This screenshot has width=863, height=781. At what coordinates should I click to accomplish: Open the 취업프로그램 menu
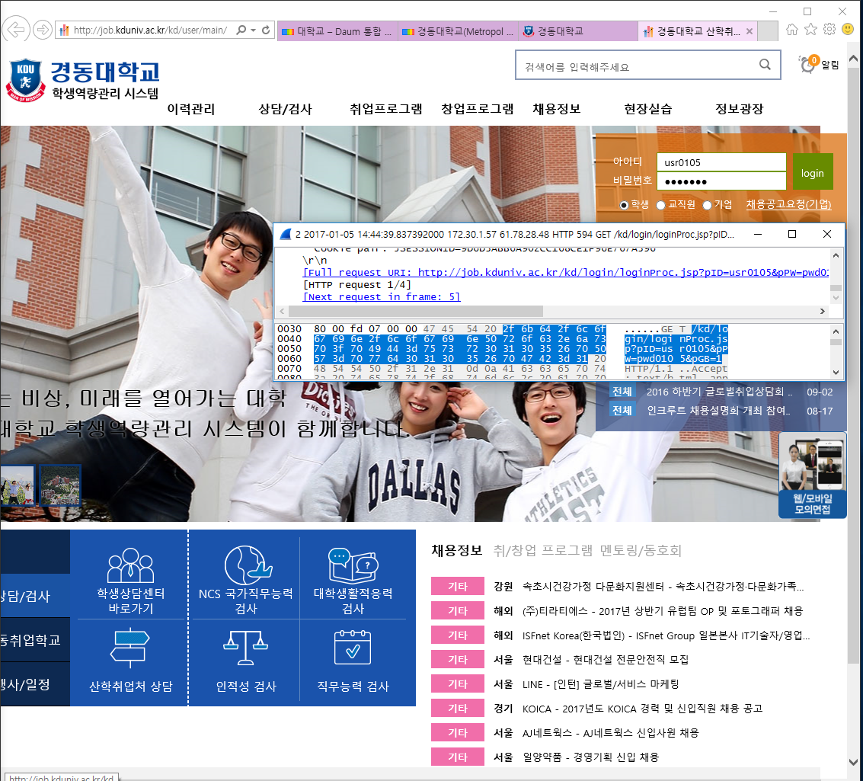pyautogui.click(x=386, y=109)
